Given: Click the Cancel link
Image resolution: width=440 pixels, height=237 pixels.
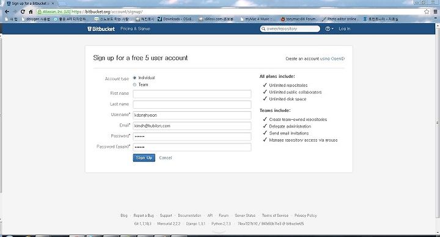Looking at the screenshot, I should [165, 158].
